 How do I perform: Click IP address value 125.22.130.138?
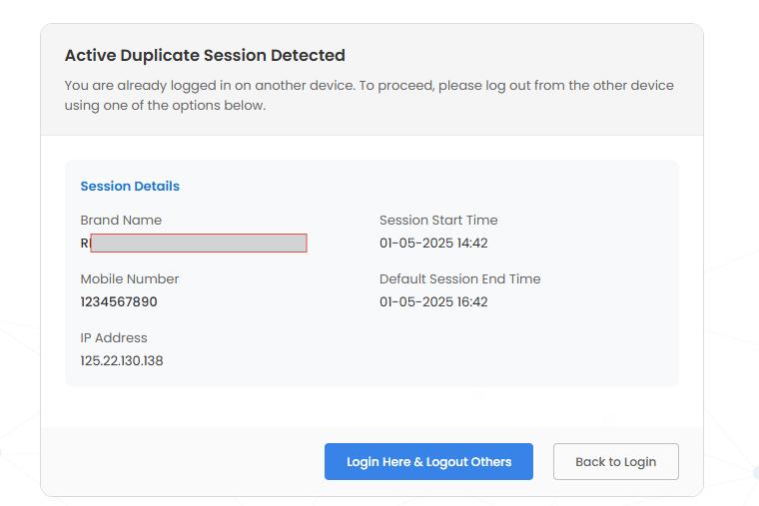(122, 361)
